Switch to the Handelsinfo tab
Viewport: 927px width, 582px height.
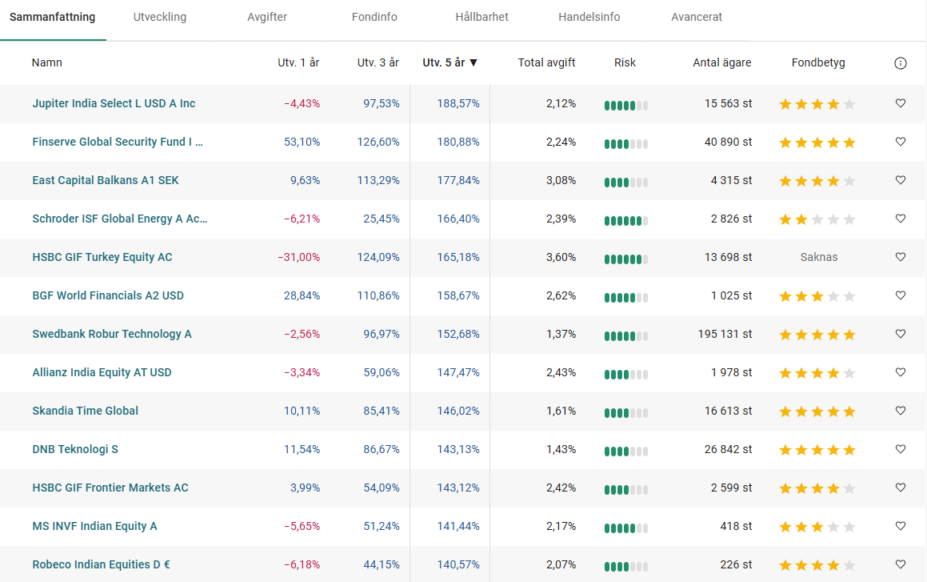(x=589, y=17)
